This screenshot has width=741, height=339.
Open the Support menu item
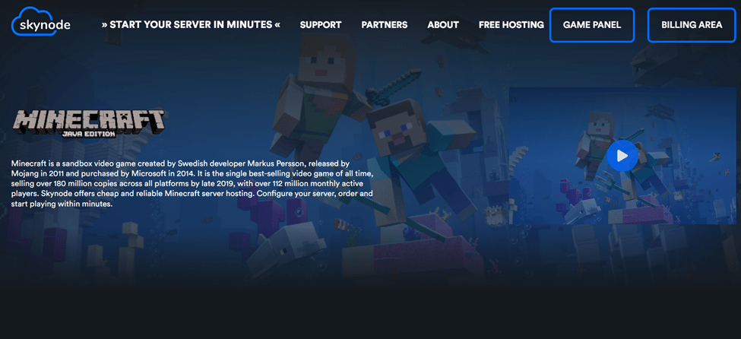point(321,25)
